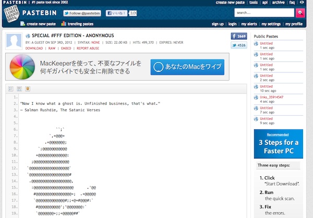This screenshot has width=313, height=218.
Task: Click the trending pastes chart icon
Action: (63, 24)
